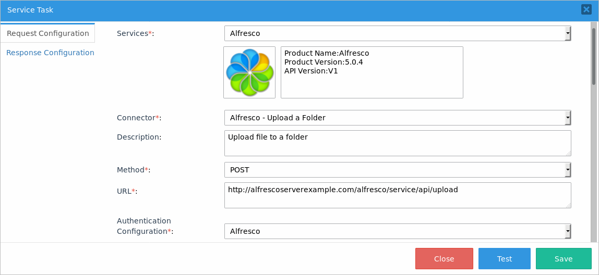Screen dimensions: 599x275
Task: Expand the Authentication Configuration dropdown
Action: (x=397, y=231)
